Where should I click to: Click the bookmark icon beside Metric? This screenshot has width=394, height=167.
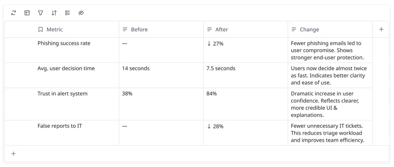(40, 29)
